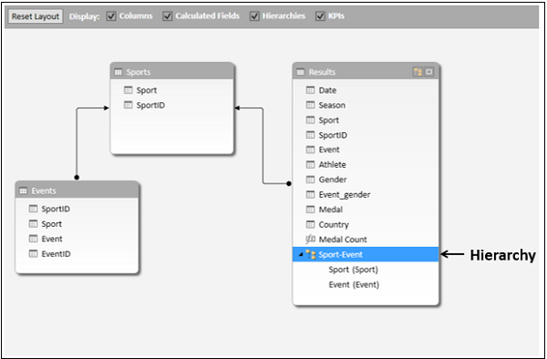The height and width of the screenshot is (359, 547).
Task: Click the Results table title bar
Action: tap(366, 72)
